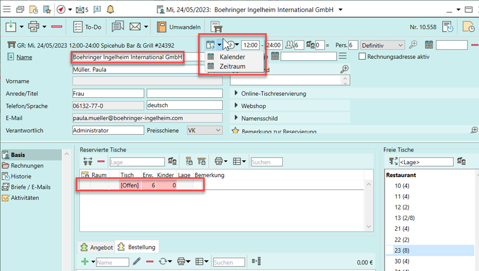Open the To-Do checklist
This screenshot has height=271, width=479.
(x=86, y=27)
